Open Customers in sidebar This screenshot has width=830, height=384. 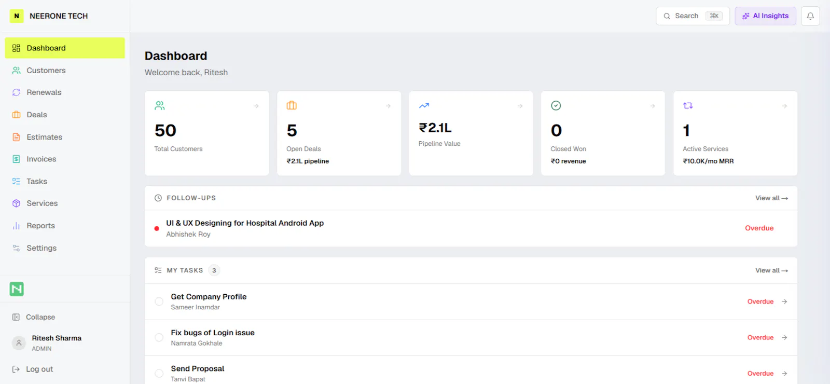click(x=65, y=70)
